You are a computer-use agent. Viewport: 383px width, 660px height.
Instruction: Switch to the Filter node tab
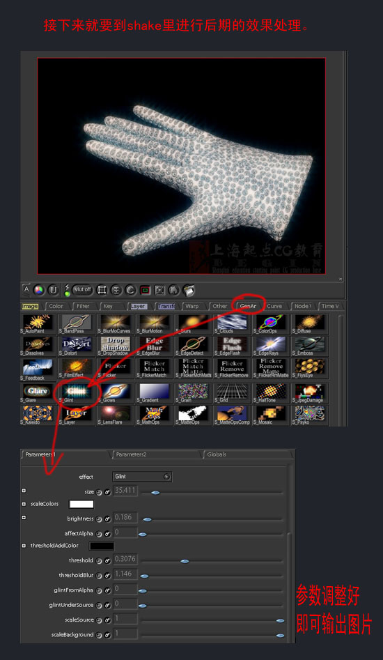pos(84,306)
